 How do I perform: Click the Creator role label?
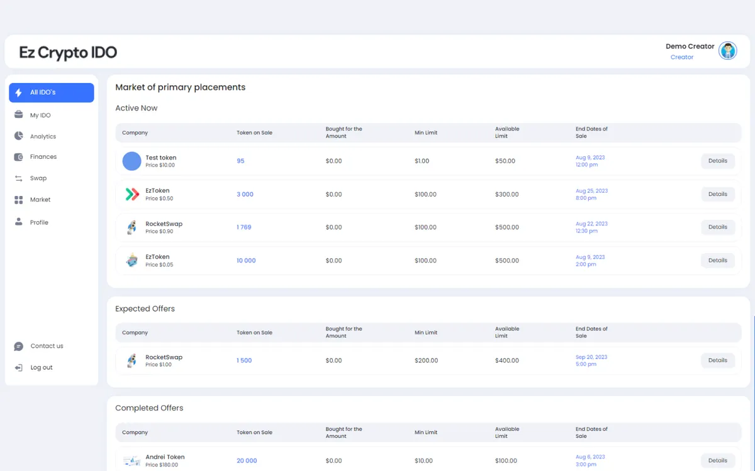[x=682, y=57]
